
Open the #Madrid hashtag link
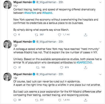[47, 13]
